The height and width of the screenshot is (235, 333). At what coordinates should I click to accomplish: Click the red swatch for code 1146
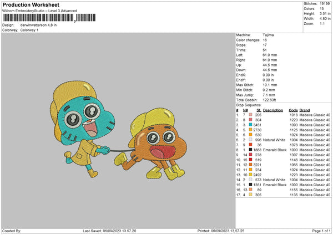pos(251,160)
